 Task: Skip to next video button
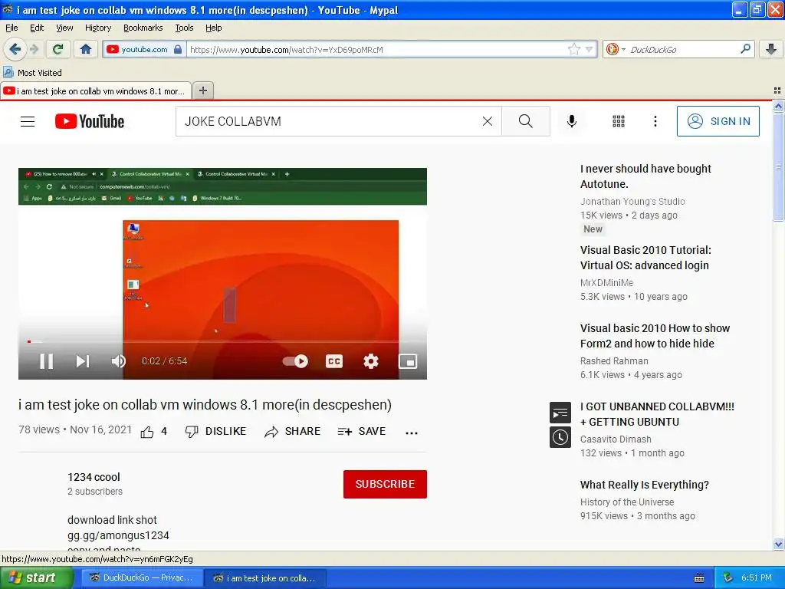(83, 361)
